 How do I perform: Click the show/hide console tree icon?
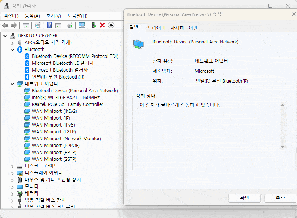26,25
